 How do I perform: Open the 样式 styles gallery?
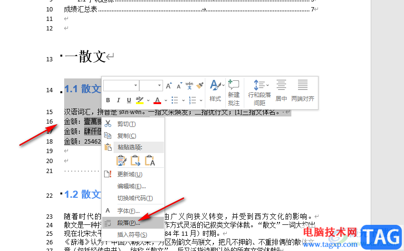coord(216,91)
